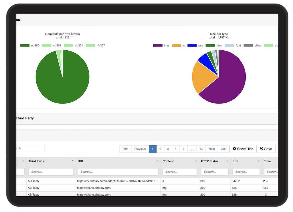Viewport: 293px width, 212px height.
Task: Toggle nb302 legend entry
Action: click(52, 46)
